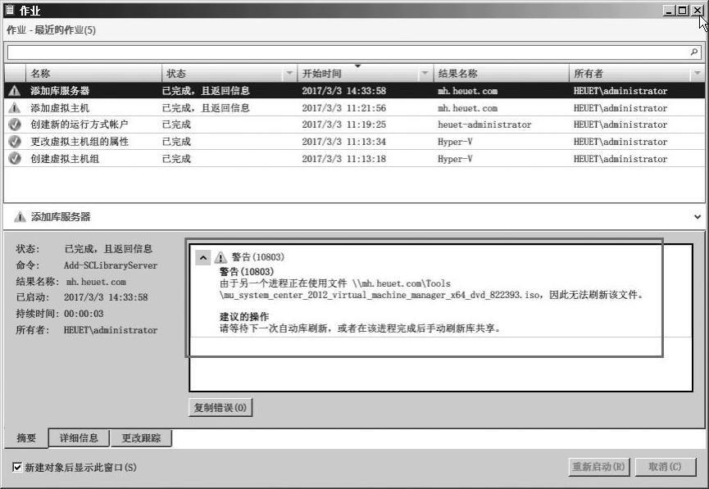Image resolution: width=709 pixels, height=489 pixels.
Task: Minimize the 作业 window
Action: [x=669, y=10]
